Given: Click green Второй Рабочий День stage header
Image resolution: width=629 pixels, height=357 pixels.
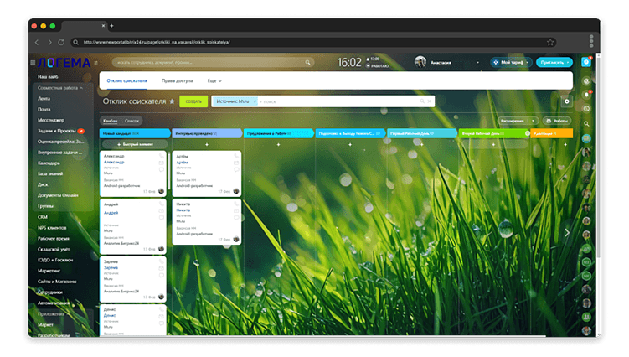Looking at the screenshot, I should pyautogui.click(x=494, y=133).
